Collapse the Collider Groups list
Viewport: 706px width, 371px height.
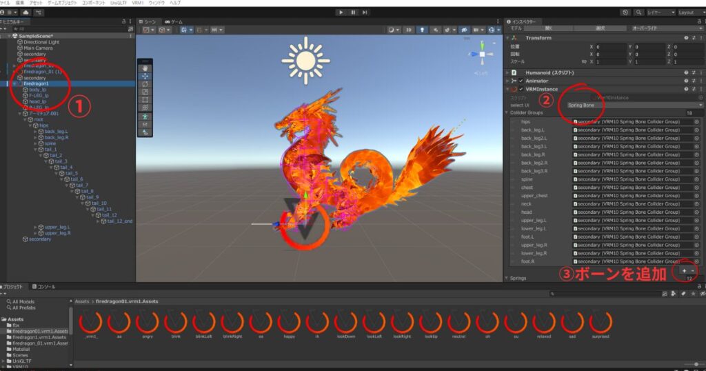pos(507,112)
